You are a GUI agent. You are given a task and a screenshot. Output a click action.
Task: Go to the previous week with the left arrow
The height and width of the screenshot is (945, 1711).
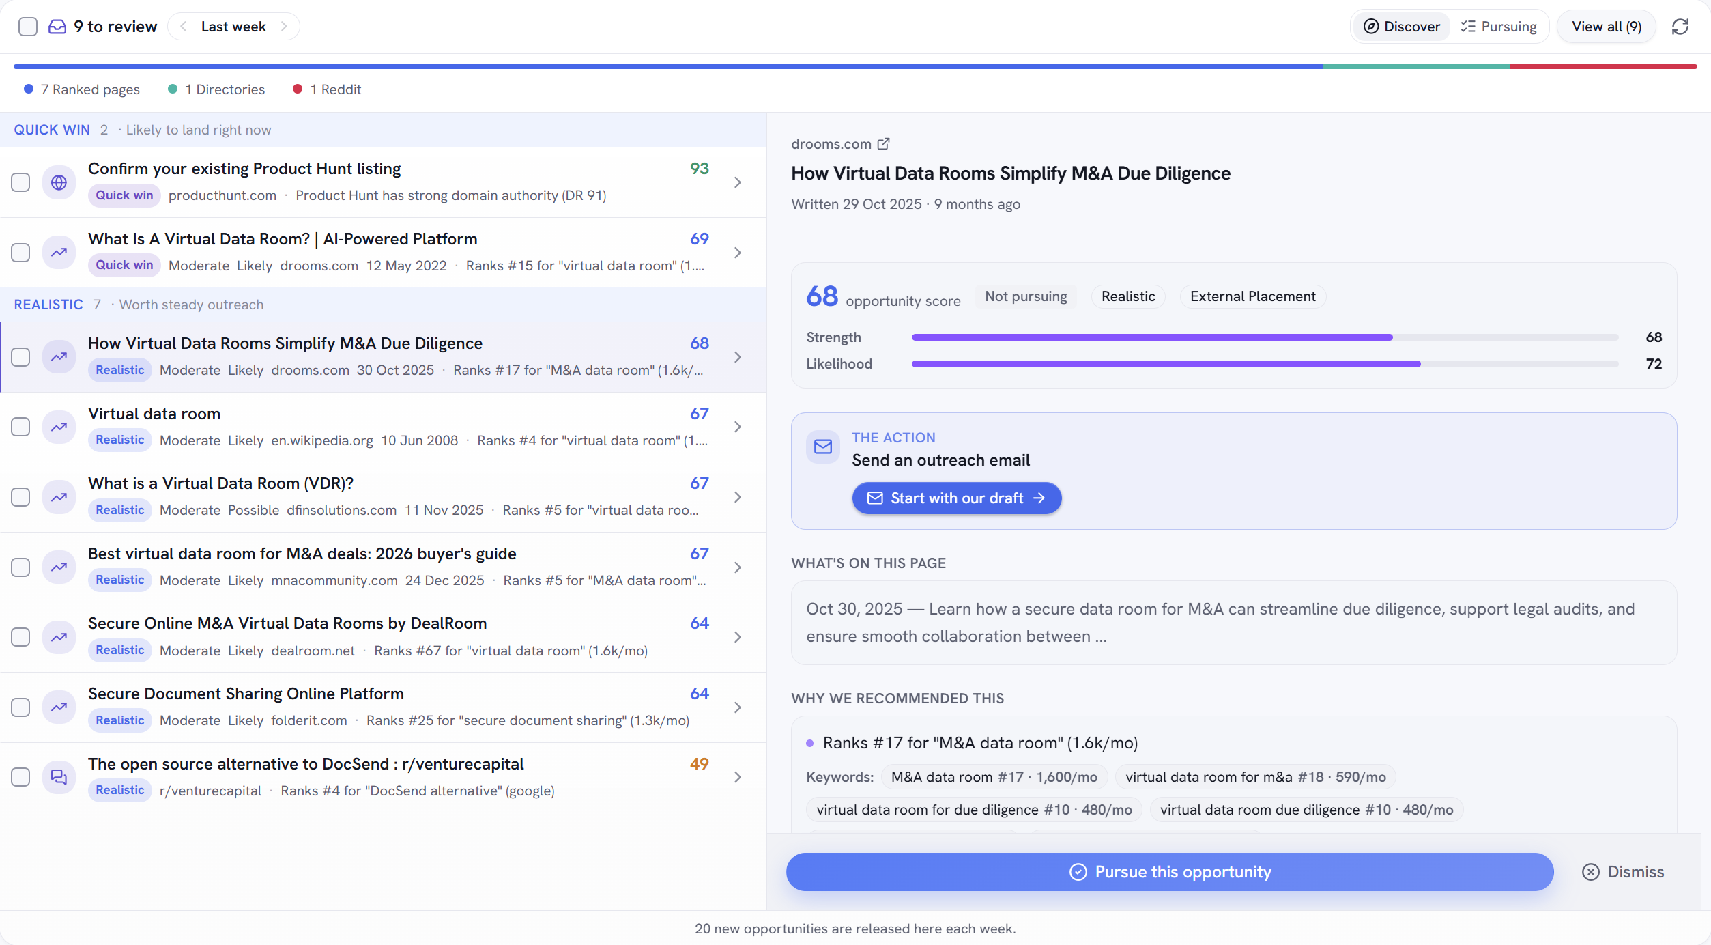[x=183, y=27]
